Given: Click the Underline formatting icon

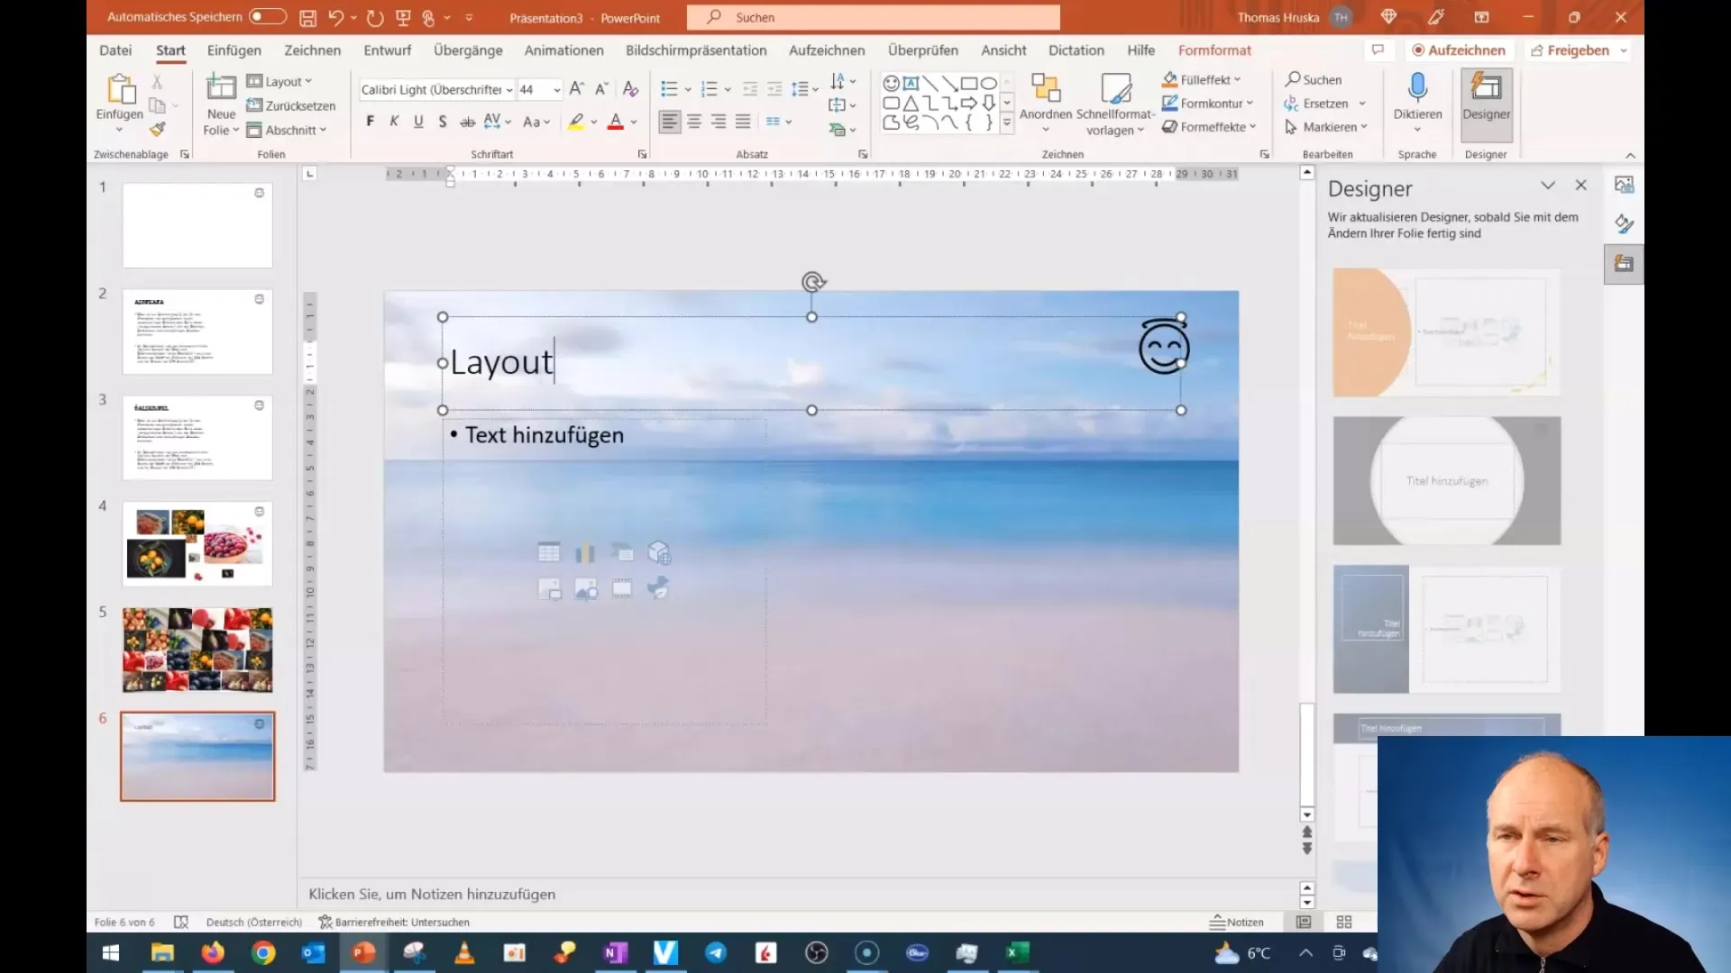Looking at the screenshot, I should click(x=417, y=122).
